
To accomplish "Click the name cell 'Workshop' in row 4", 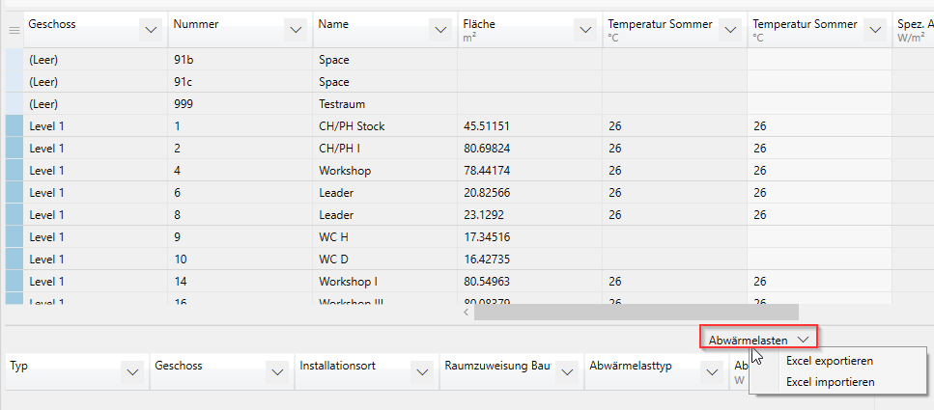I will [x=384, y=171].
